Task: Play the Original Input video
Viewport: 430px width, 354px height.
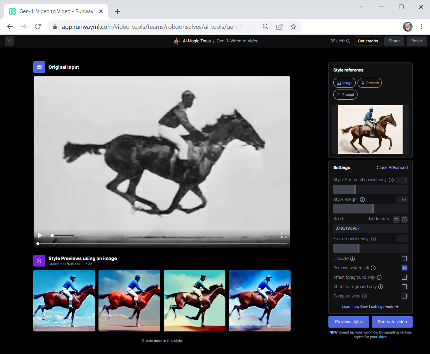Action: click(40, 235)
